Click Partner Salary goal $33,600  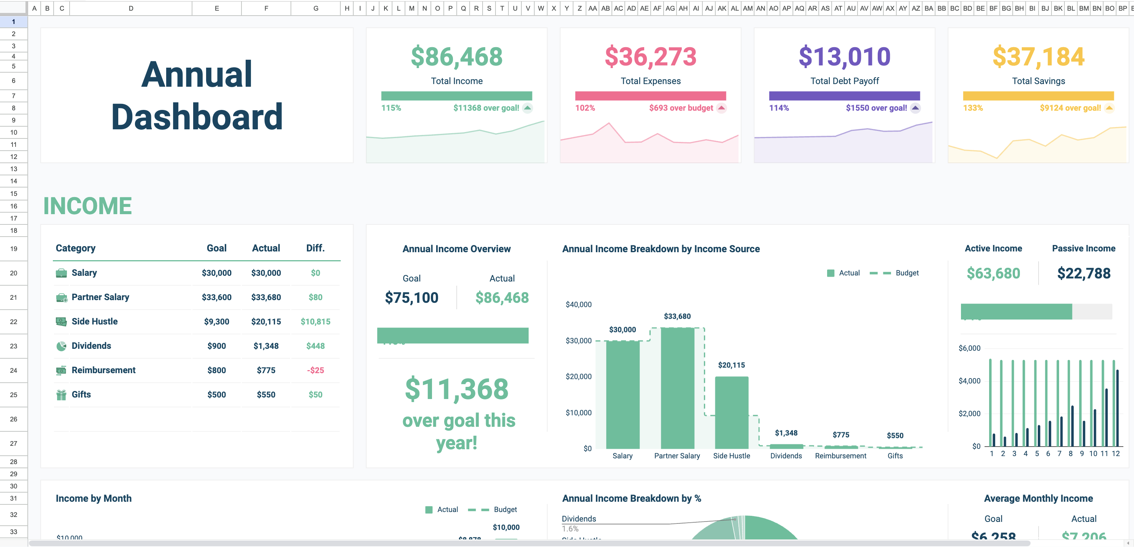[x=217, y=298]
